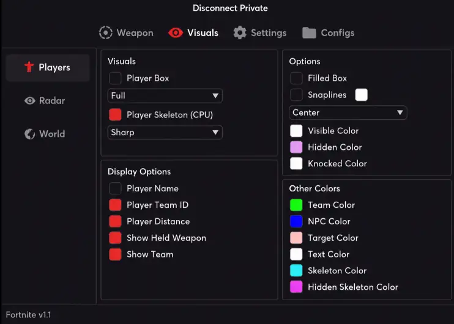Screen dimensions: 454x324
Task: Open the Center snapline position dropdown
Action: click(x=348, y=112)
